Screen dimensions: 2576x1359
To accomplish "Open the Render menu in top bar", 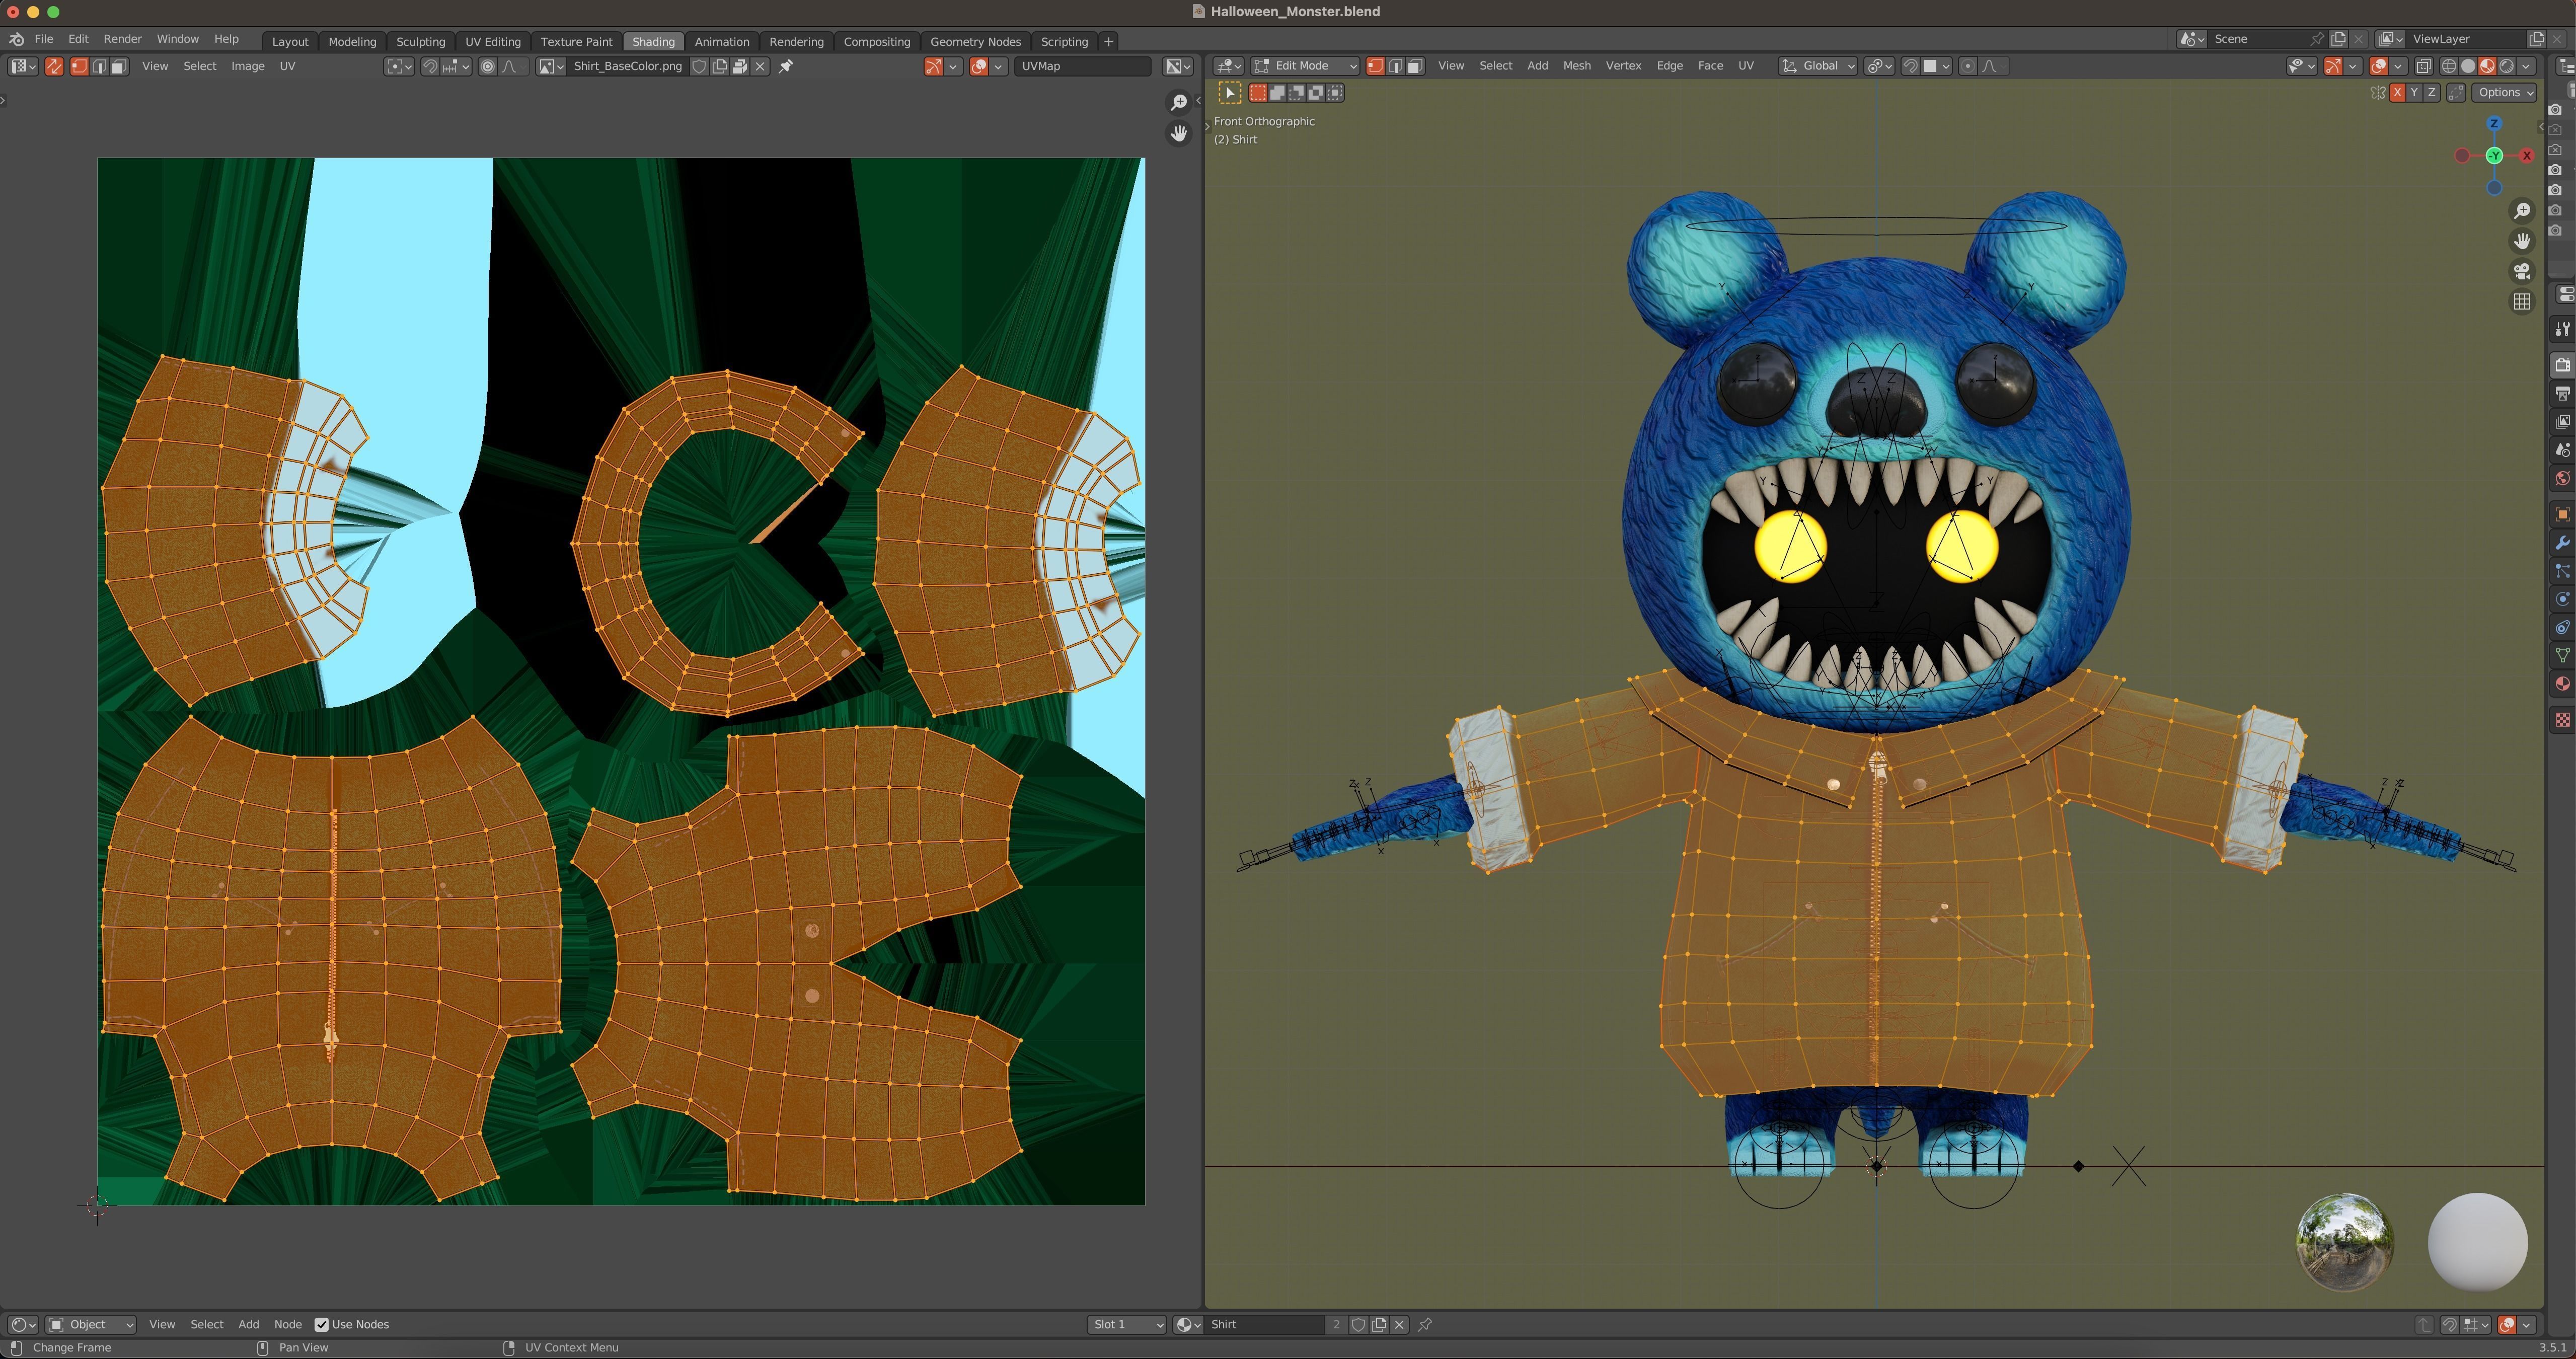I will point(122,38).
